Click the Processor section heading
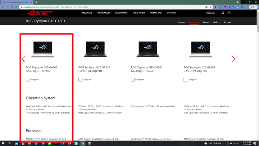 tap(34, 131)
